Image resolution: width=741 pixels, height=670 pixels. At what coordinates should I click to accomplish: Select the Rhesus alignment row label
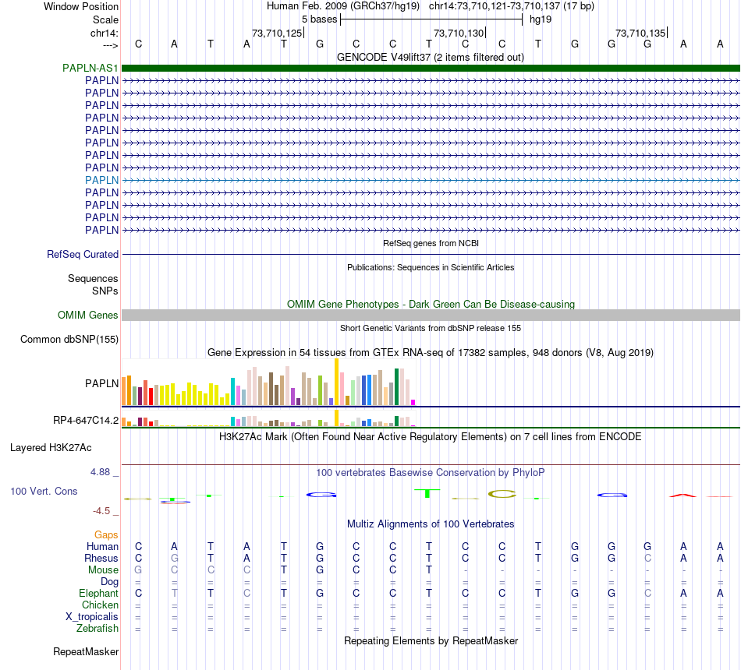pyautogui.click(x=101, y=558)
